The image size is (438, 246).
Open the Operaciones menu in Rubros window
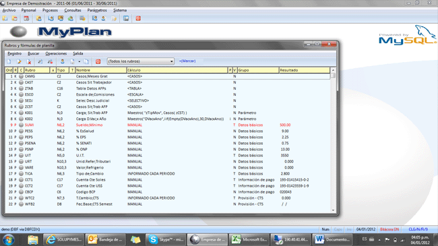coord(56,53)
